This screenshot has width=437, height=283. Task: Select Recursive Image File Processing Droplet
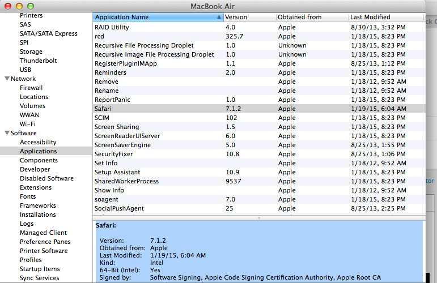pyautogui.click(x=259, y=54)
